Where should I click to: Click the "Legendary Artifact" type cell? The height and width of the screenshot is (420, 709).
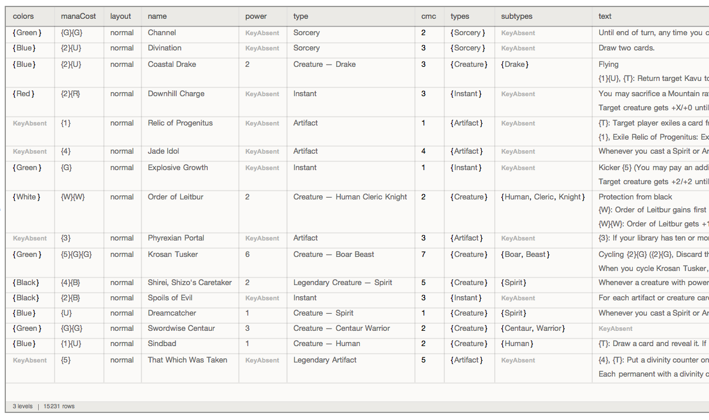[325, 360]
